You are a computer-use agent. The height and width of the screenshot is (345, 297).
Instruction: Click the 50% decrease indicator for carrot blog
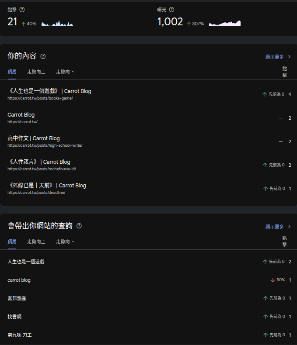coord(278,280)
